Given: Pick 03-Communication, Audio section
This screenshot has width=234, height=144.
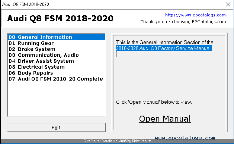Looking at the screenshot, I should click(x=56, y=55).
